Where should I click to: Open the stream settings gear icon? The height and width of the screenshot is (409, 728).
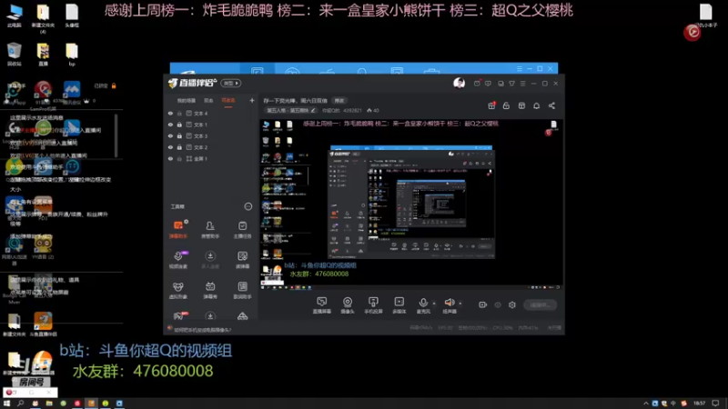[x=512, y=304]
